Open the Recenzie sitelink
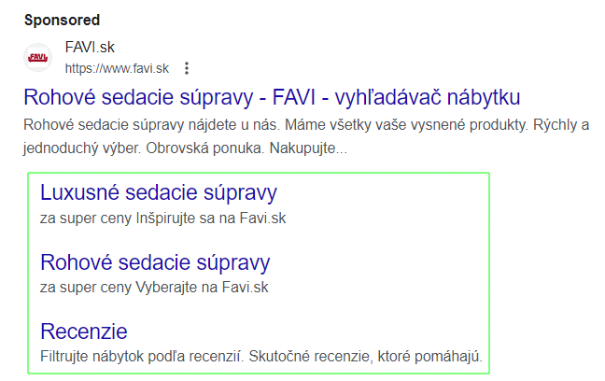The height and width of the screenshot is (381, 605). pyautogui.click(x=84, y=332)
